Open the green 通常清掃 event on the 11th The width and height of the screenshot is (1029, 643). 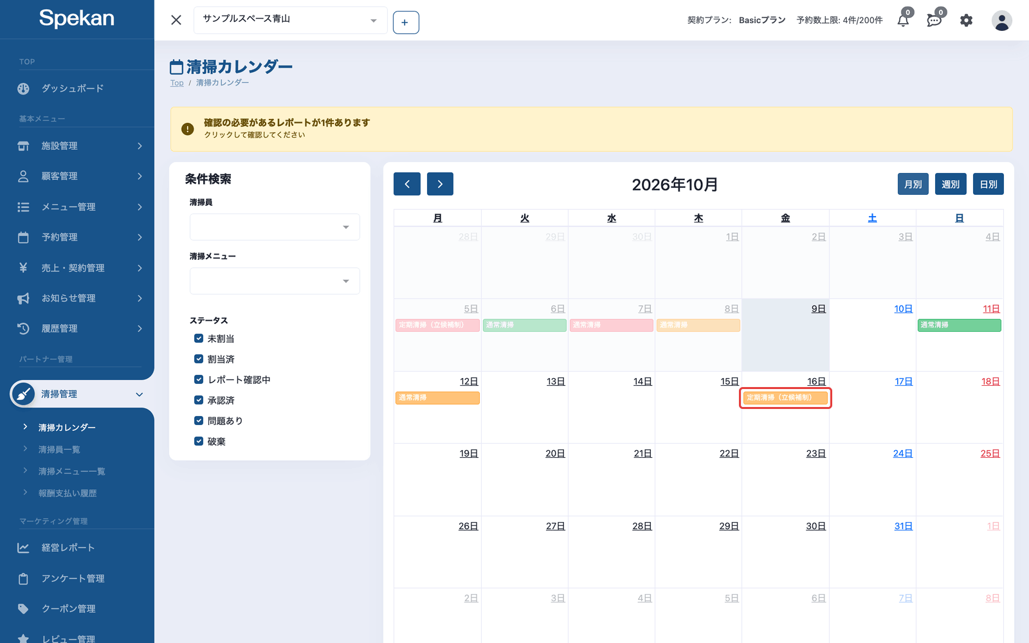(960, 325)
